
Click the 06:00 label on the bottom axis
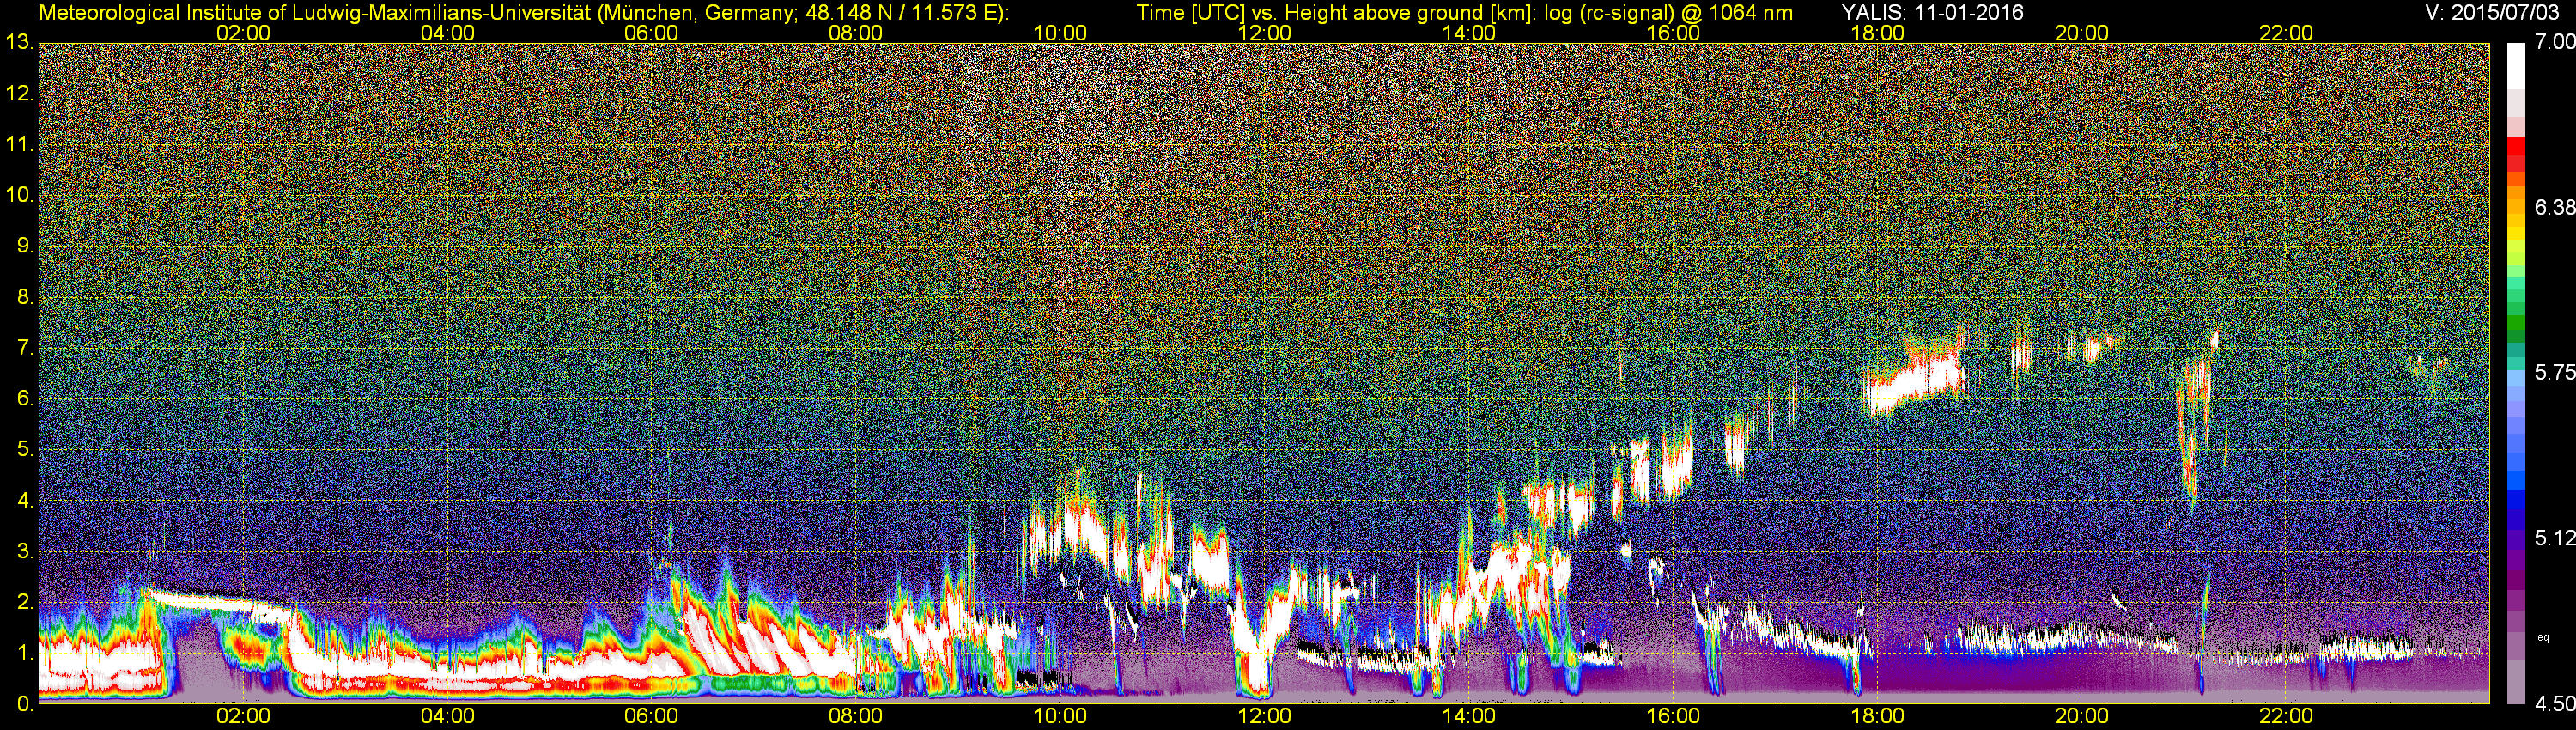point(651,716)
